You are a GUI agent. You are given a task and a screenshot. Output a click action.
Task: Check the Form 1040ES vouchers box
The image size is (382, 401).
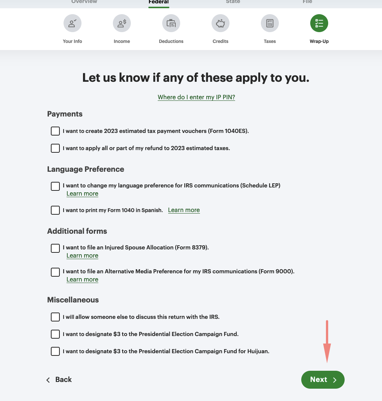point(55,131)
